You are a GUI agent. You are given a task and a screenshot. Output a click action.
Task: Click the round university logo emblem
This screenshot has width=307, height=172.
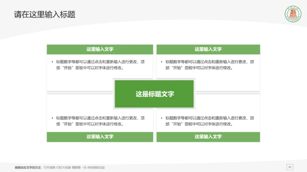pos(293,14)
